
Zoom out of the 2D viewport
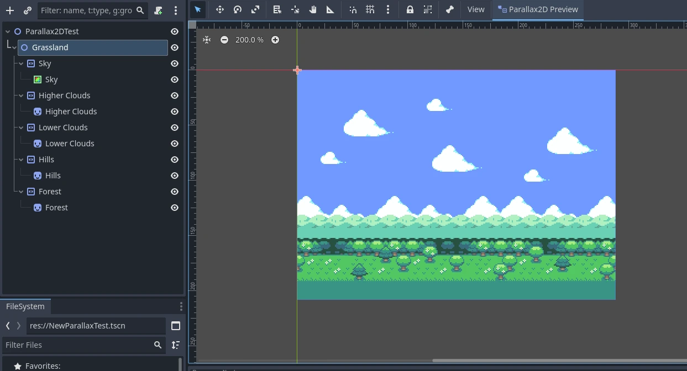point(224,40)
